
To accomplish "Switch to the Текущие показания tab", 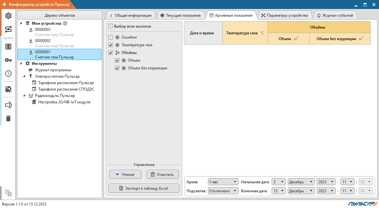I will (181, 15).
